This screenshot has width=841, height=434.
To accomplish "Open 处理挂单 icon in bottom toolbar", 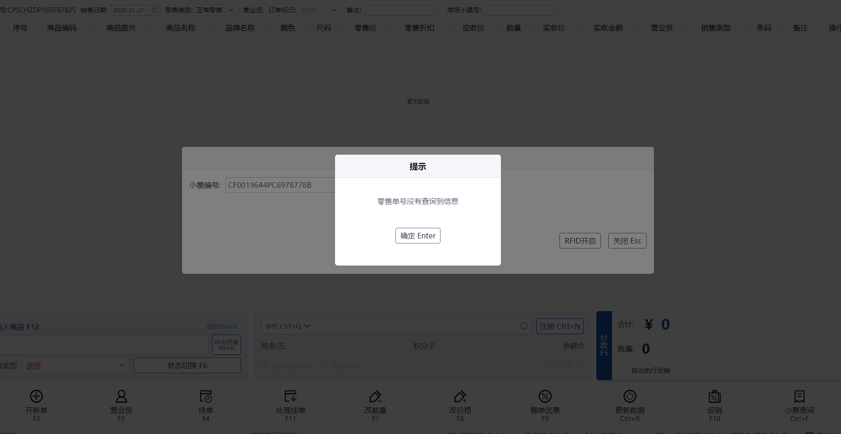I will point(290,396).
